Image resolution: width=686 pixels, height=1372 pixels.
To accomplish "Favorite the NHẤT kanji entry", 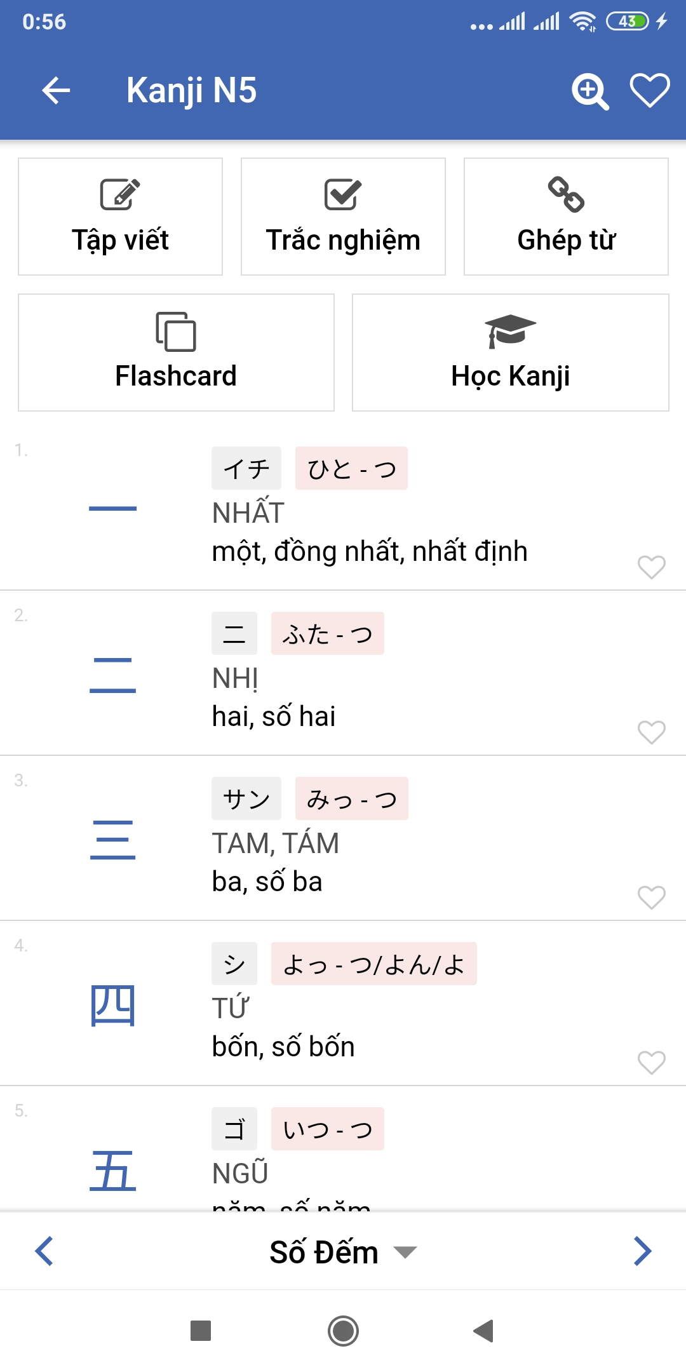I will tap(652, 567).
